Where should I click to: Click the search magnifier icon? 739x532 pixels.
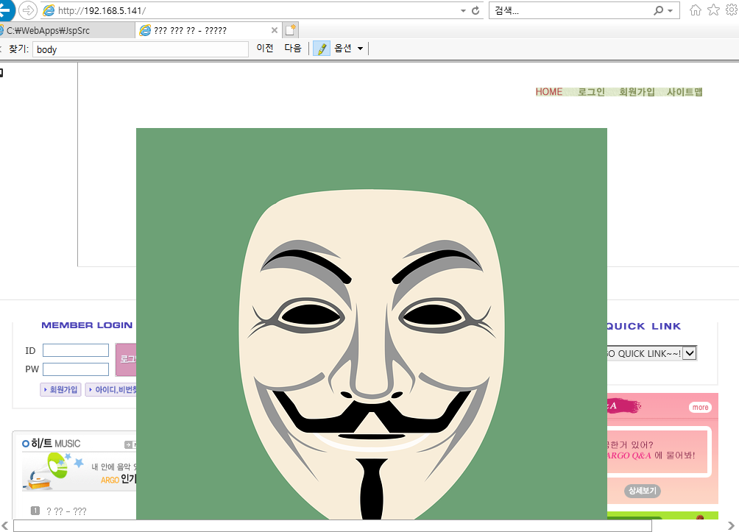click(659, 10)
